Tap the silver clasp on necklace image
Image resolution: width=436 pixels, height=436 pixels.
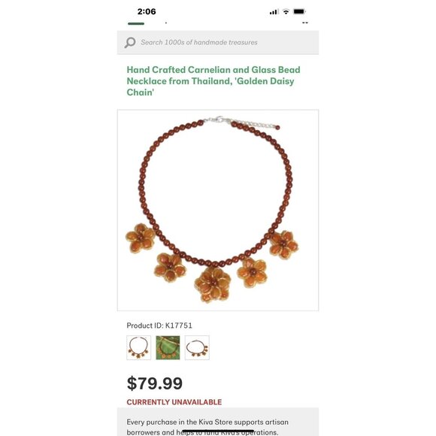tap(217, 120)
